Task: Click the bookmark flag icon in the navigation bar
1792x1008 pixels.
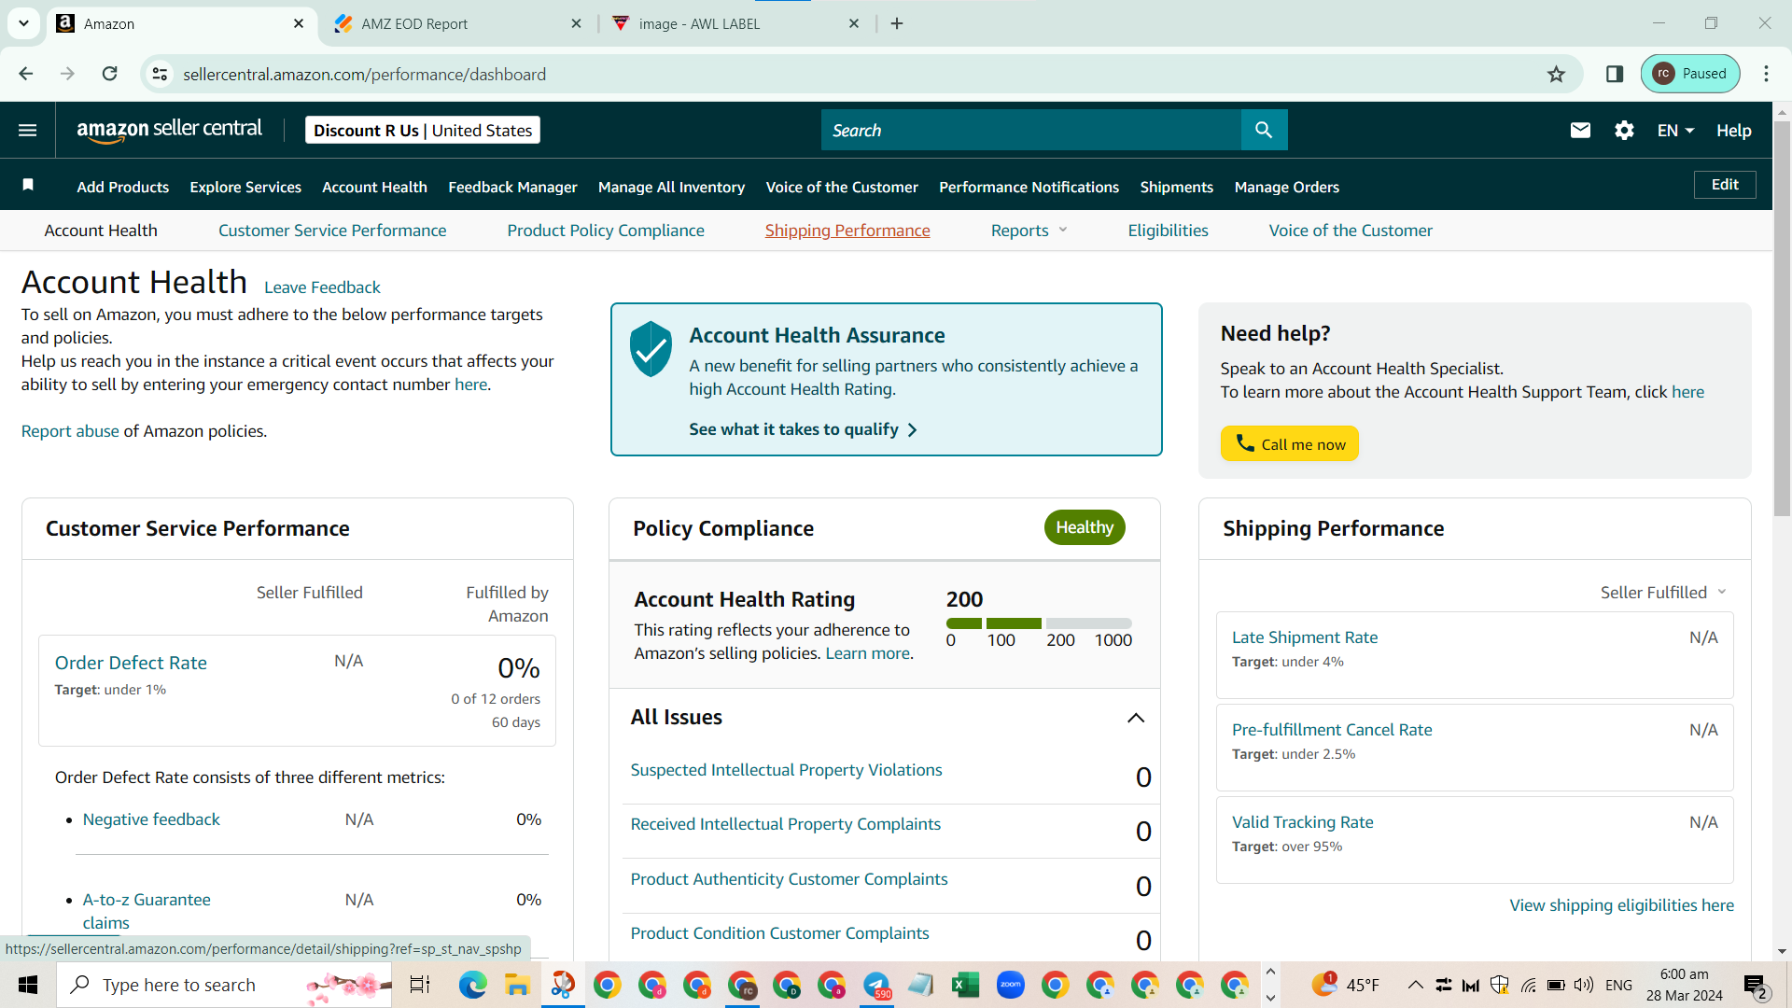Action: (x=28, y=185)
